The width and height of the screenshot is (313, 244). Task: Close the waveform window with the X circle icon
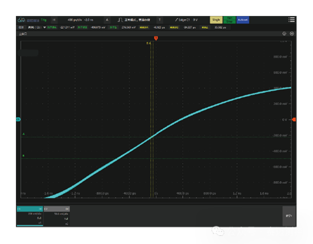(x=292, y=33)
